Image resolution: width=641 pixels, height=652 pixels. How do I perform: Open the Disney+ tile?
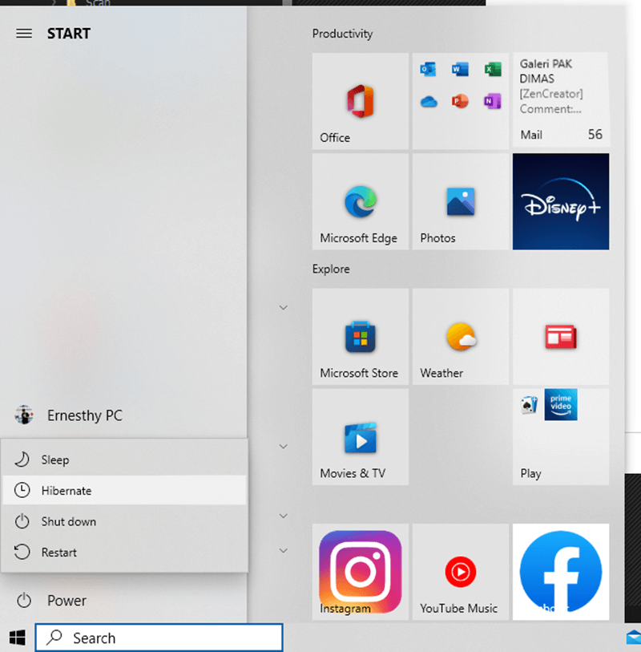[x=560, y=201]
